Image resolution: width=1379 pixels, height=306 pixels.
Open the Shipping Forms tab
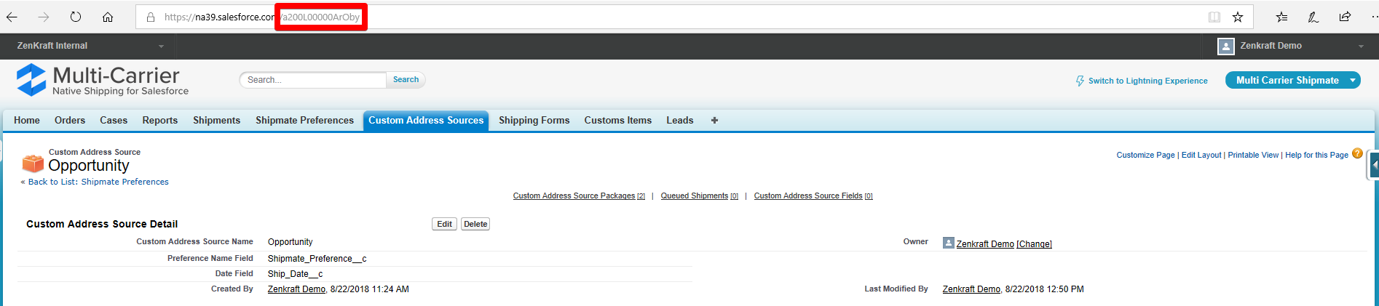[x=534, y=120]
